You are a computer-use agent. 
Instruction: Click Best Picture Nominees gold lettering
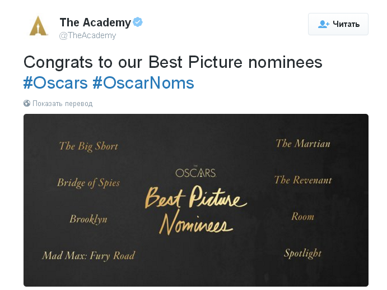pos(195,210)
